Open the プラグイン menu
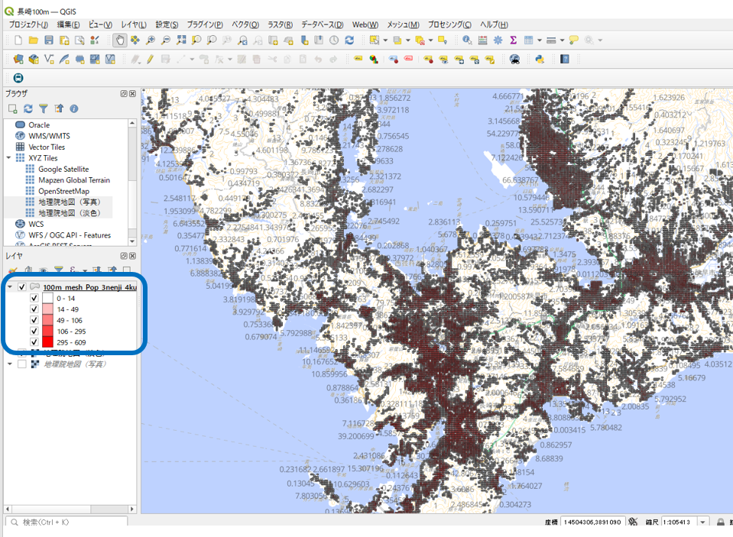Image resolution: width=733 pixels, height=537 pixels. tap(205, 24)
